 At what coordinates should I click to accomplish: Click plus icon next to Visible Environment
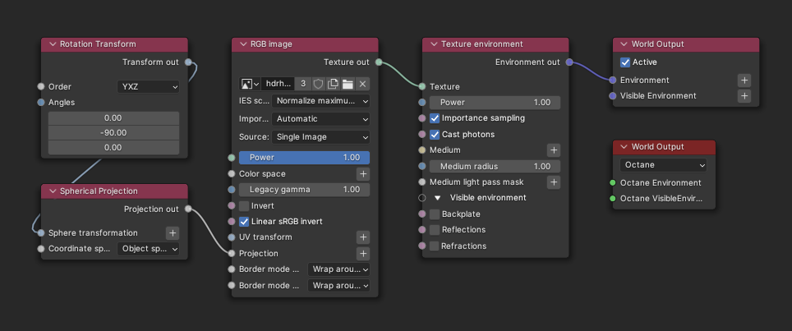[744, 96]
